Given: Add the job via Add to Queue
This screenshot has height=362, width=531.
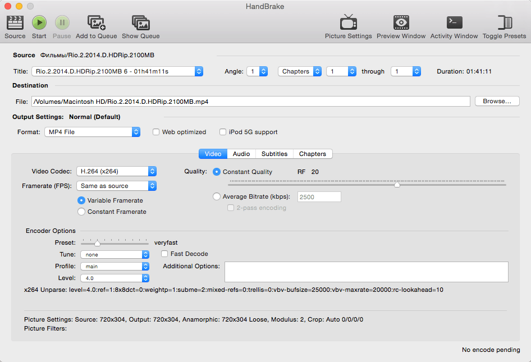Looking at the screenshot, I should click(x=96, y=22).
